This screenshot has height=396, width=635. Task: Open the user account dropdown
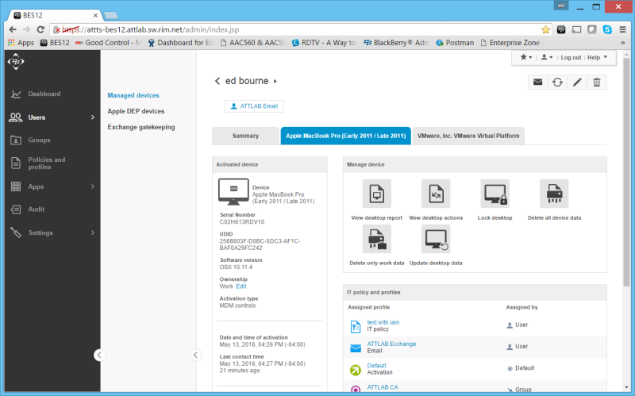click(547, 57)
